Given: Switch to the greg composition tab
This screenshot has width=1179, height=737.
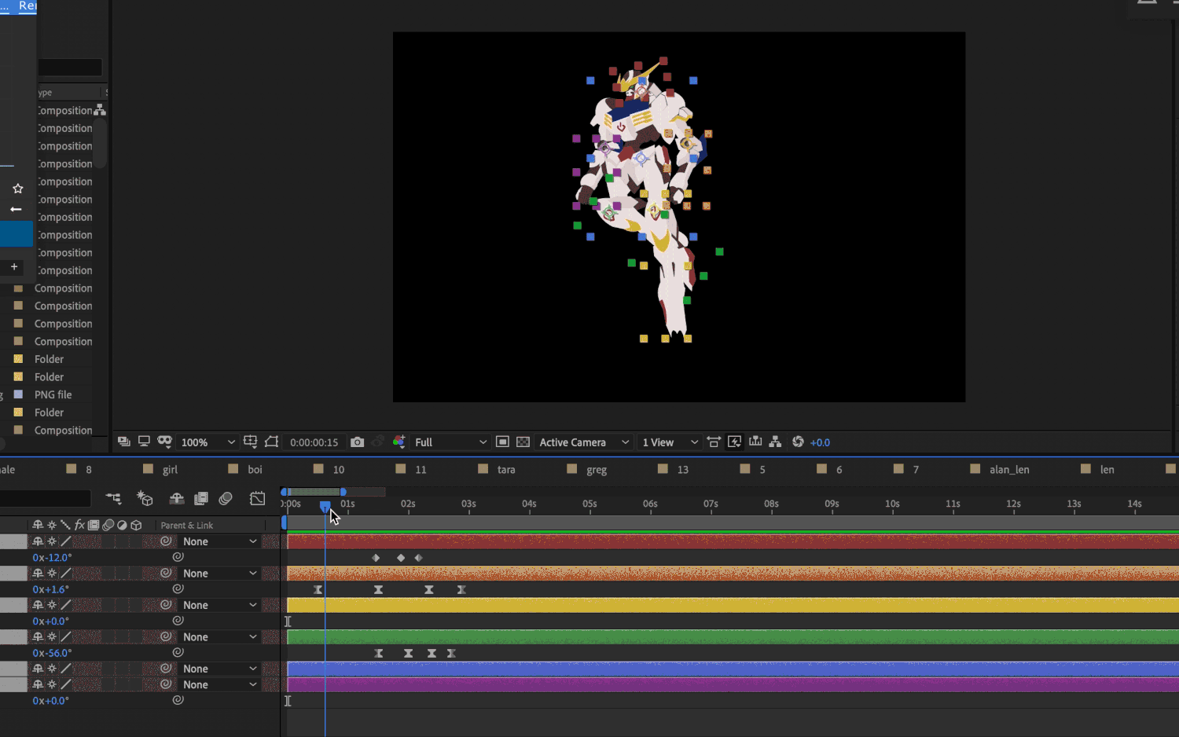Looking at the screenshot, I should [597, 470].
